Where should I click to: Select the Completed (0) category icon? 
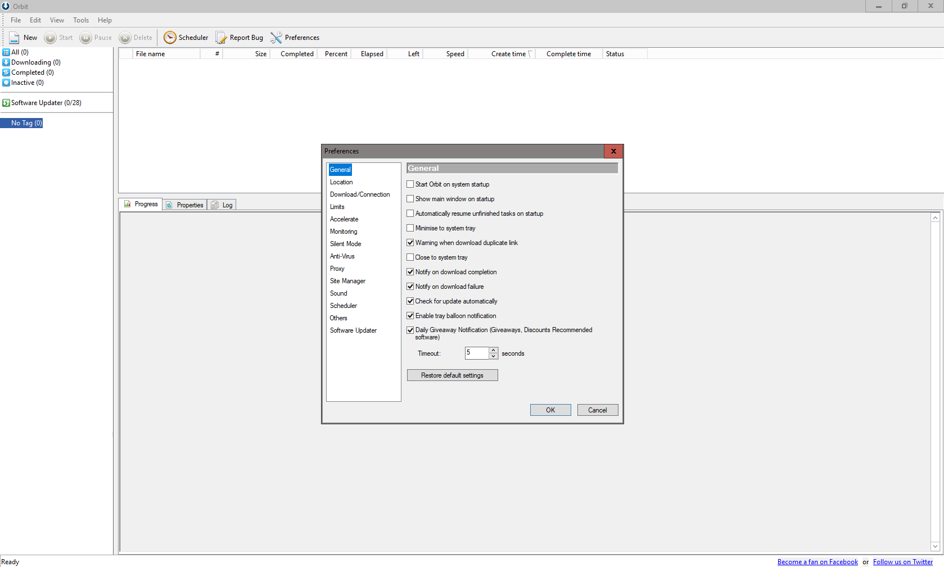point(6,72)
